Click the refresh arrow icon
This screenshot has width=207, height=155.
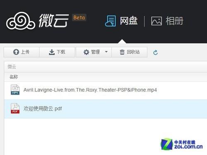coord(156,52)
